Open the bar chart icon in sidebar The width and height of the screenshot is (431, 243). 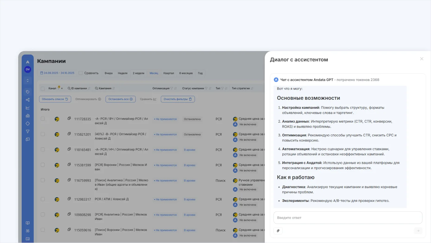pyautogui.click(x=28, y=115)
